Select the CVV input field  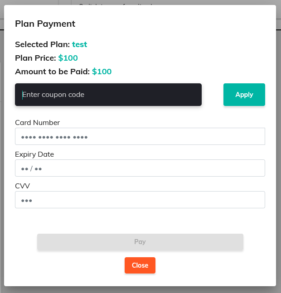click(140, 200)
